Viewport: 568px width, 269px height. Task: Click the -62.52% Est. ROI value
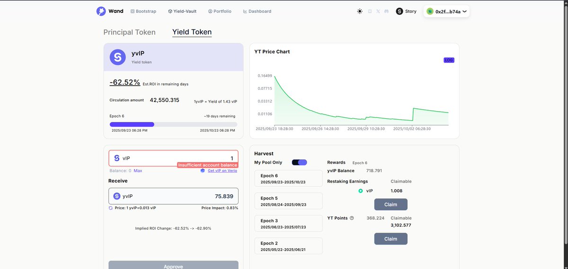[x=125, y=82]
